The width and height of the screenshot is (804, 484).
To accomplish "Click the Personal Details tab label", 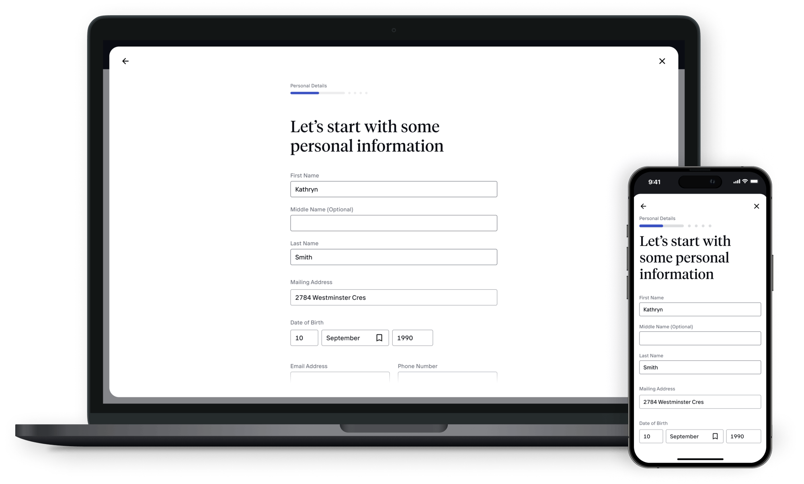I will pos(308,86).
